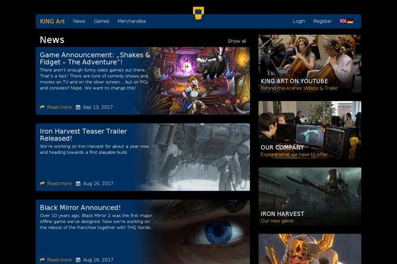397x264 pixels.
Task: Read more about Shakes & Fidget announcement
Action: (x=60, y=107)
